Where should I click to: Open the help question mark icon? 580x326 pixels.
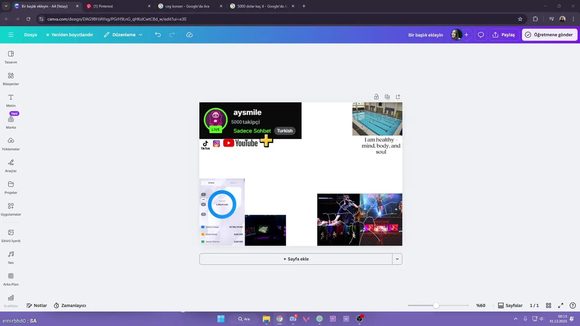(x=573, y=306)
